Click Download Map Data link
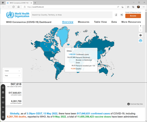 pos(136,104)
